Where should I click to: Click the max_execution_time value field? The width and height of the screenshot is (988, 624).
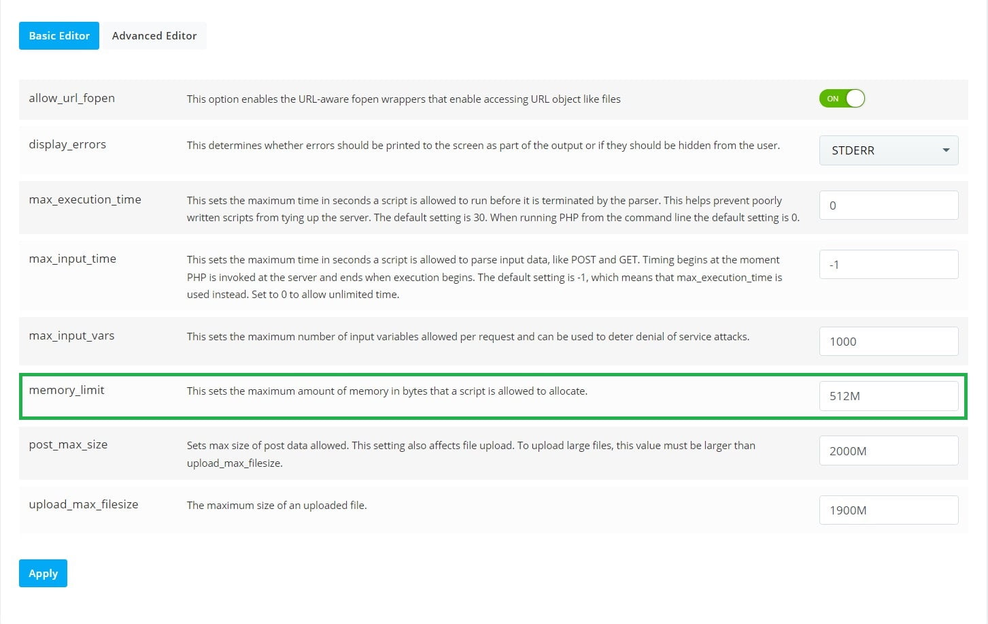(x=889, y=206)
